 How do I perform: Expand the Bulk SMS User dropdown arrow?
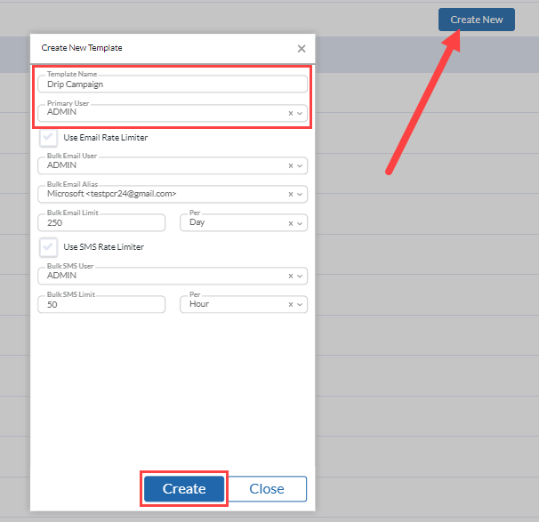[x=300, y=277]
